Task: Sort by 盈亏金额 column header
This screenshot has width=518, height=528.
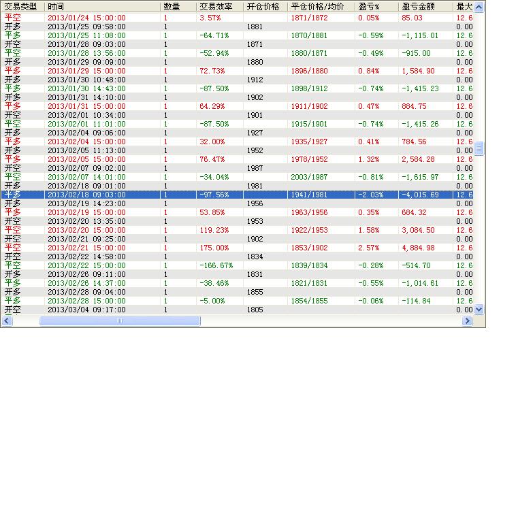Action: (425, 7)
